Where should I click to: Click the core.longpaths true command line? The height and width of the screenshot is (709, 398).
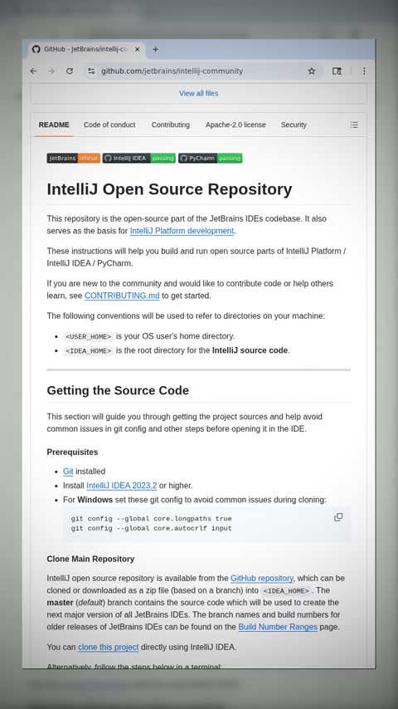pos(152,519)
